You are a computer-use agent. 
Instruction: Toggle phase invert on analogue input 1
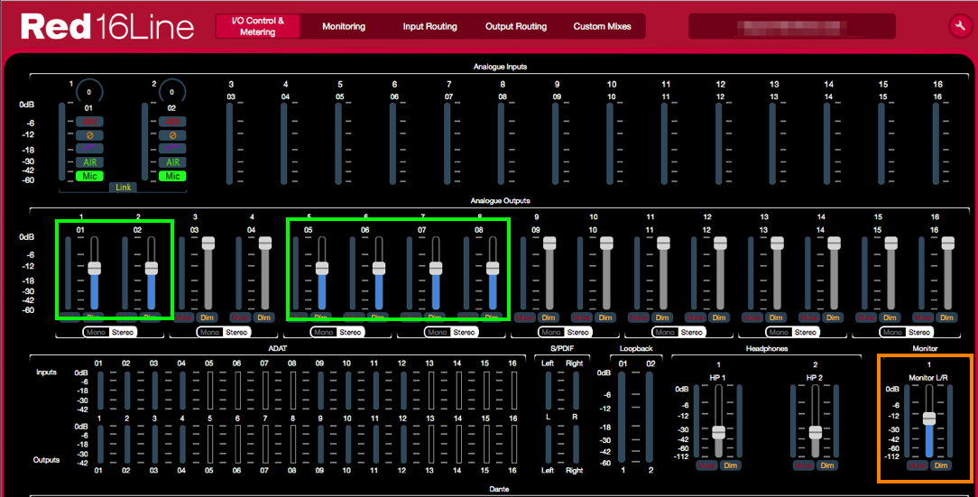pos(90,135)
